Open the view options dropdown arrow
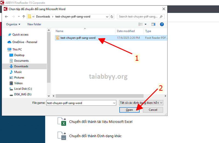The width and height of the screenshot is (219, 143). pyautogui.click(x=146, y=24)
